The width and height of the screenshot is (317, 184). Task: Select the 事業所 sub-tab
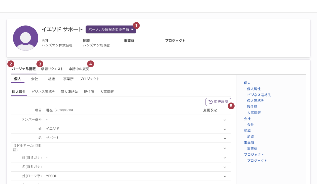coord(68,79)
